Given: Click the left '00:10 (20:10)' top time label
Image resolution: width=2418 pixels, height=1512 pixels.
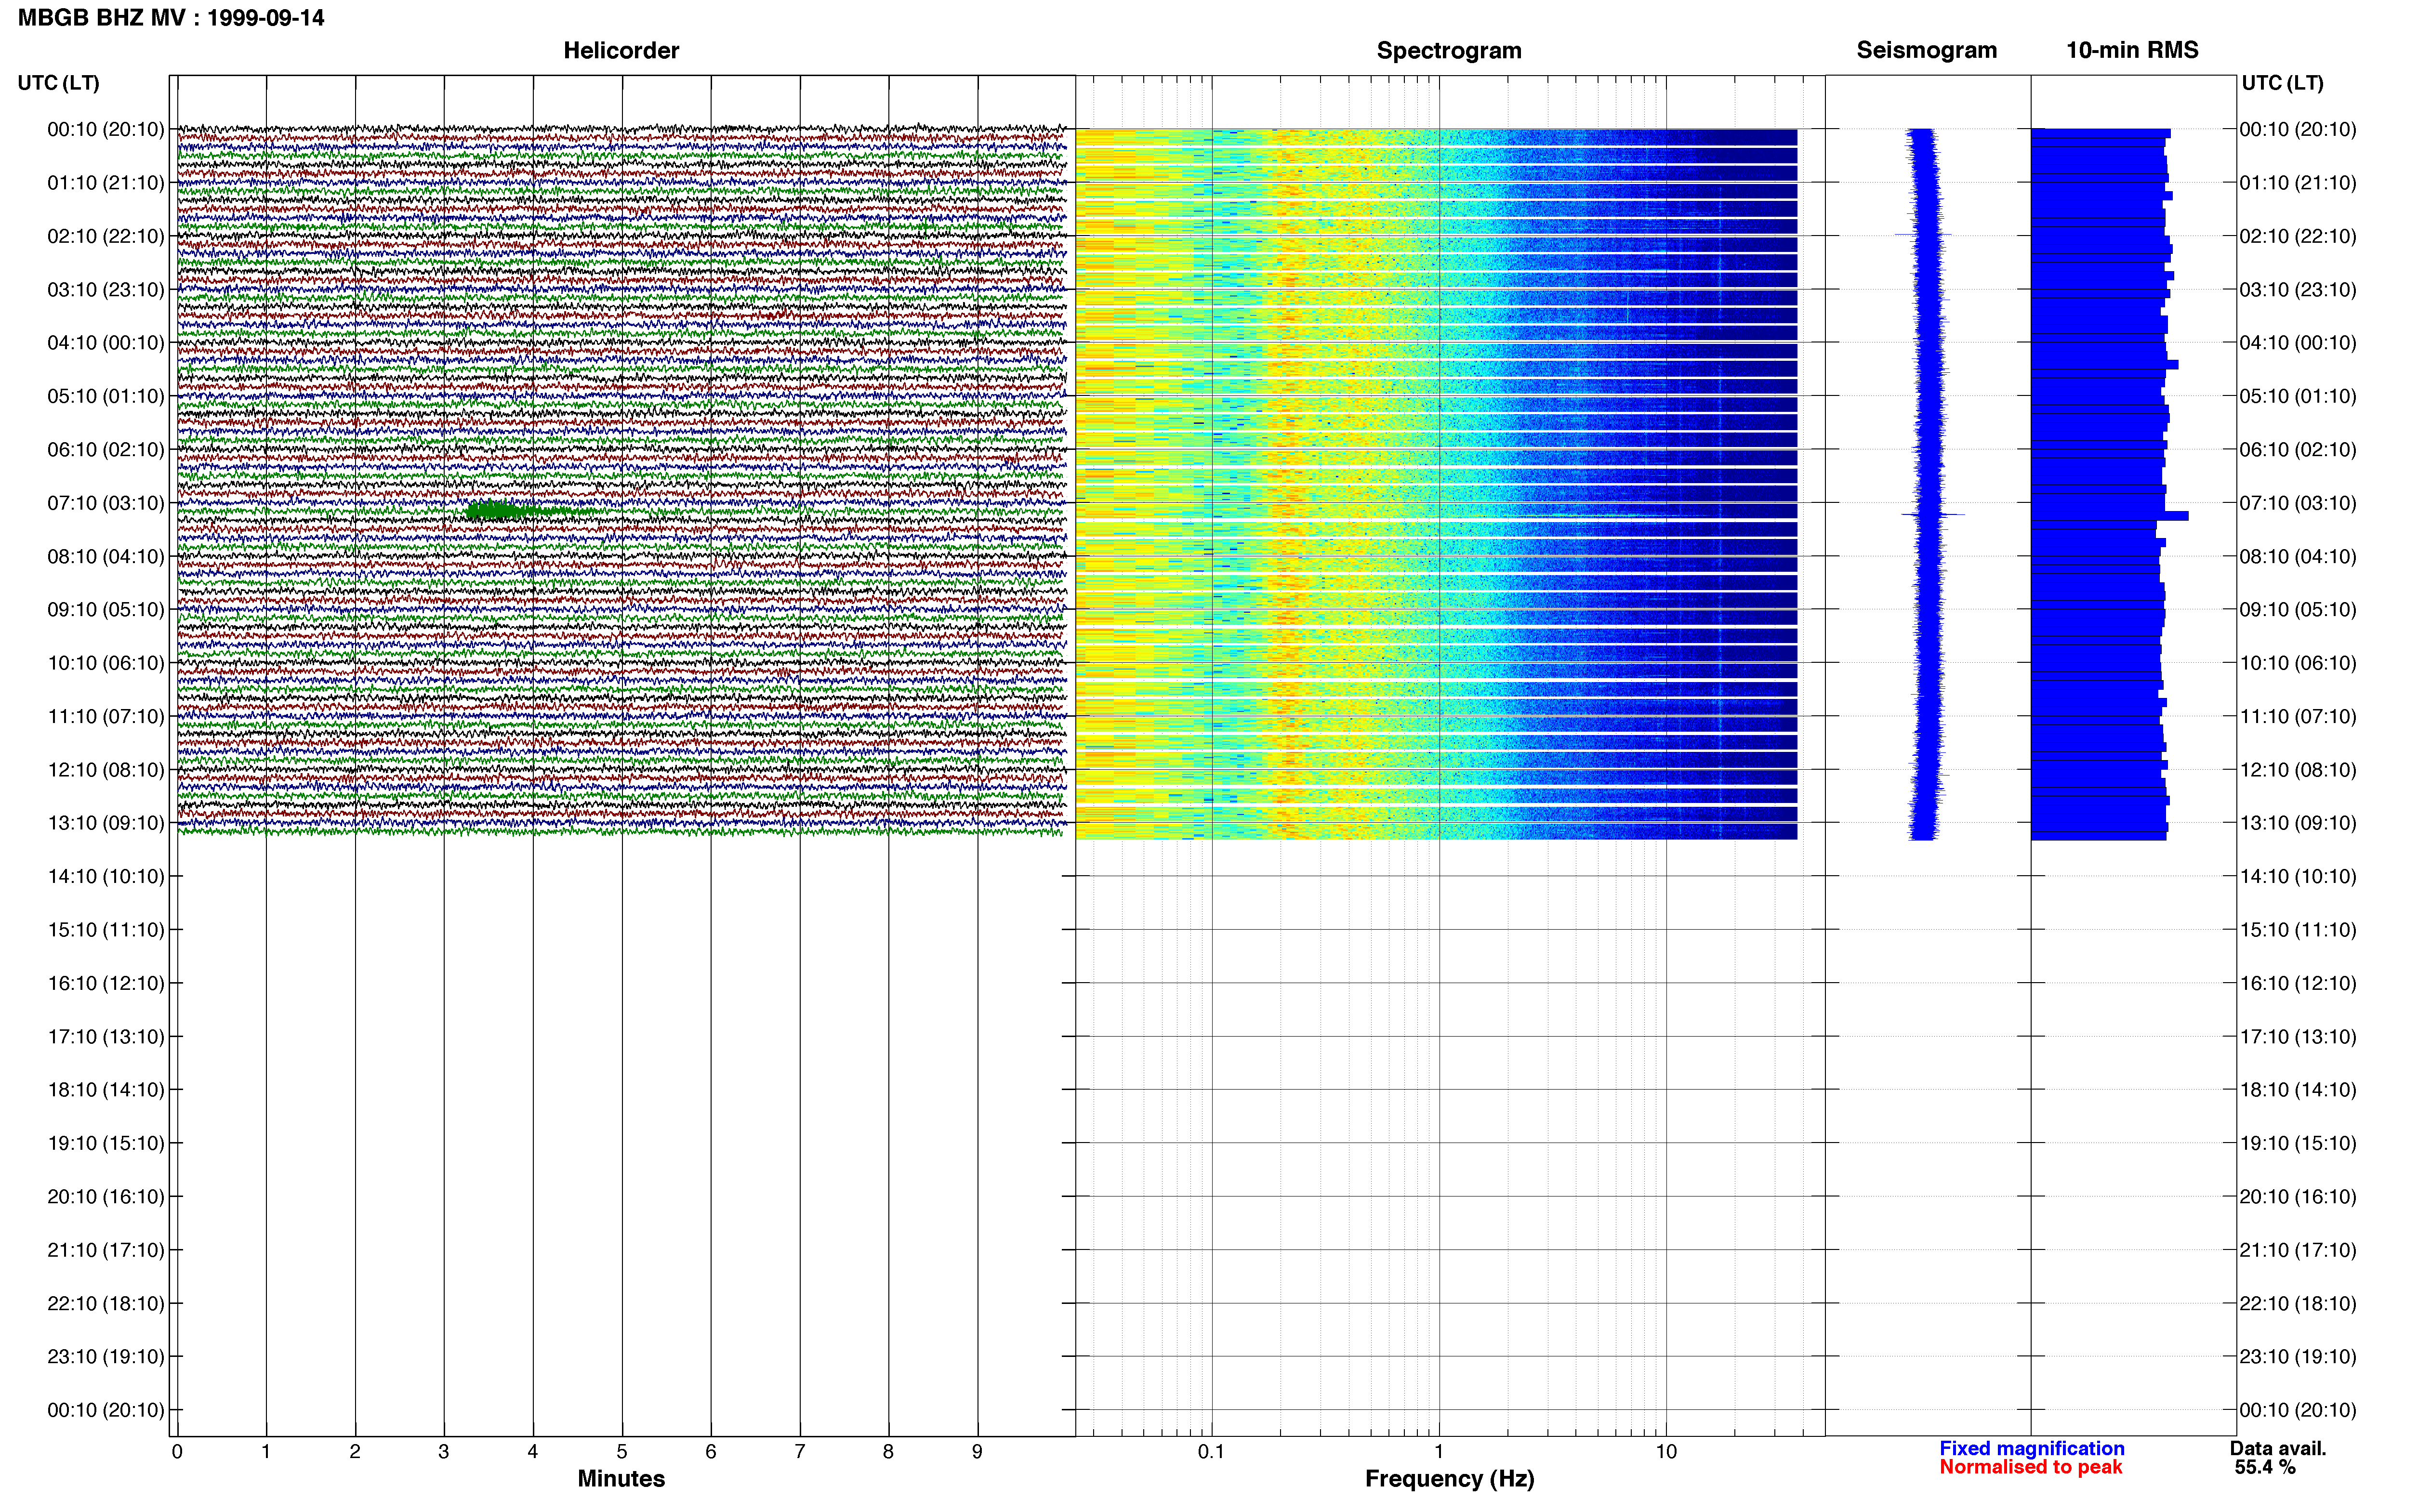Looking at the screenshot, I should (x=106, y=129).
